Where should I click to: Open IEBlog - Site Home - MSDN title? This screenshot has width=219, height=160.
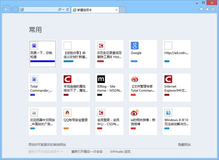pyautogui.click(x=109, y=89)
